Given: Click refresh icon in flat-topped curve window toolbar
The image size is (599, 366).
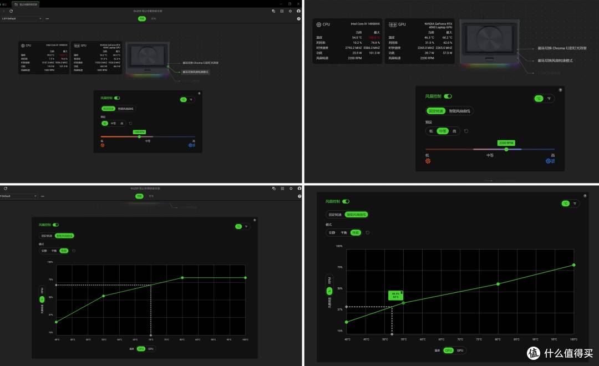Looking at the screenshot, I should point(6,189).
